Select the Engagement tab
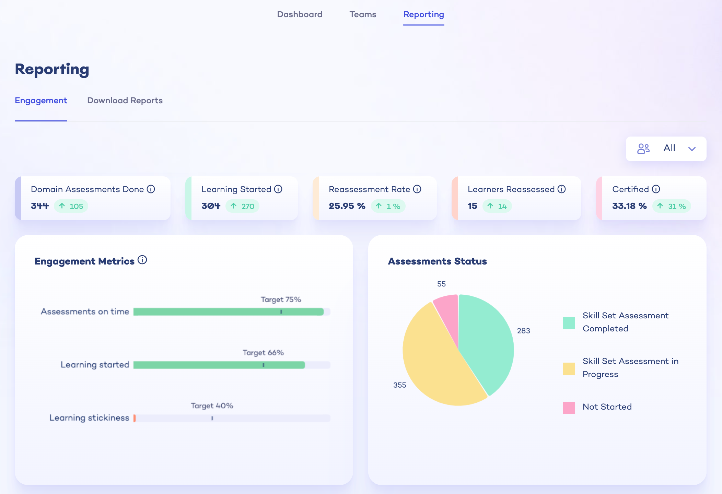 (41, 101)
